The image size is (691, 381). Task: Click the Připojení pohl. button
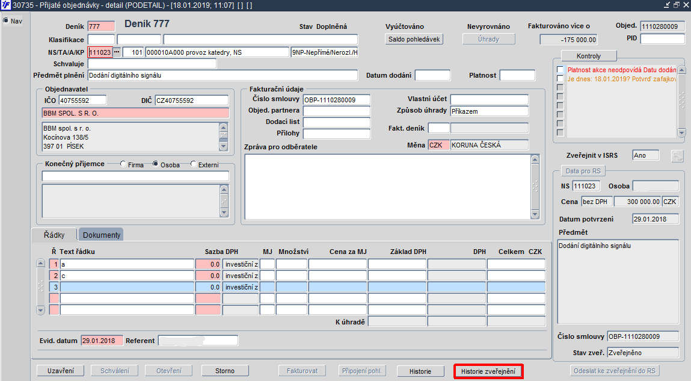[362, 371]
